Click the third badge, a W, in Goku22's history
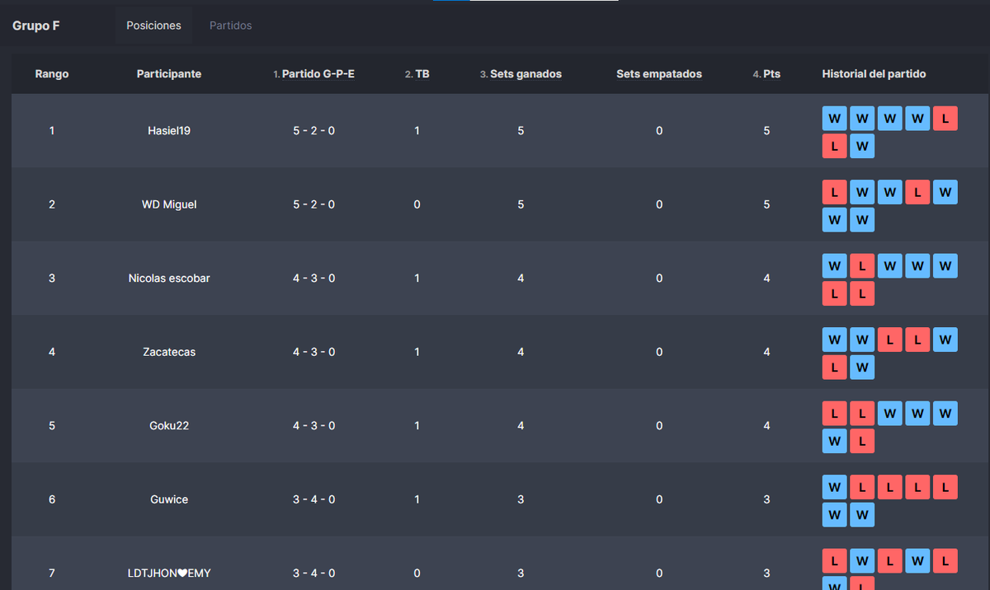This screenshot has height=590, width=990. tap(889, 414)
